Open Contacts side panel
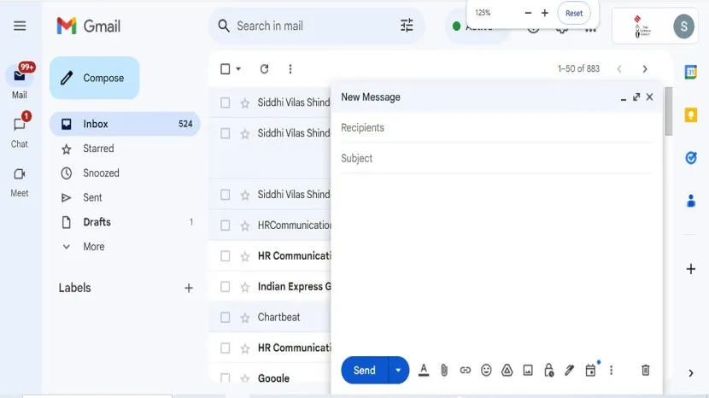The image size is (709, 398). click(x=691, y=201)
